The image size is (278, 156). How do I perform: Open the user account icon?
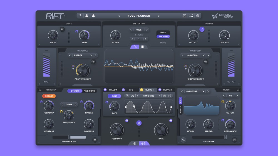coord(87,16)
